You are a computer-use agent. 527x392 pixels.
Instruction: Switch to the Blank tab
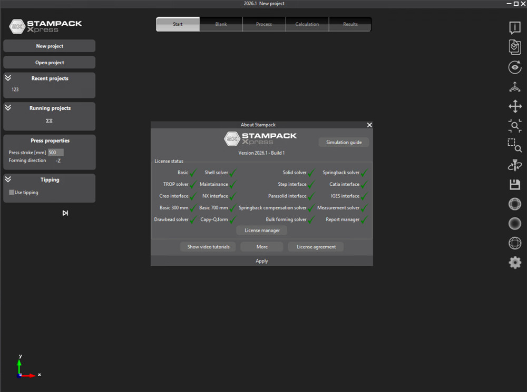(221, 24)
